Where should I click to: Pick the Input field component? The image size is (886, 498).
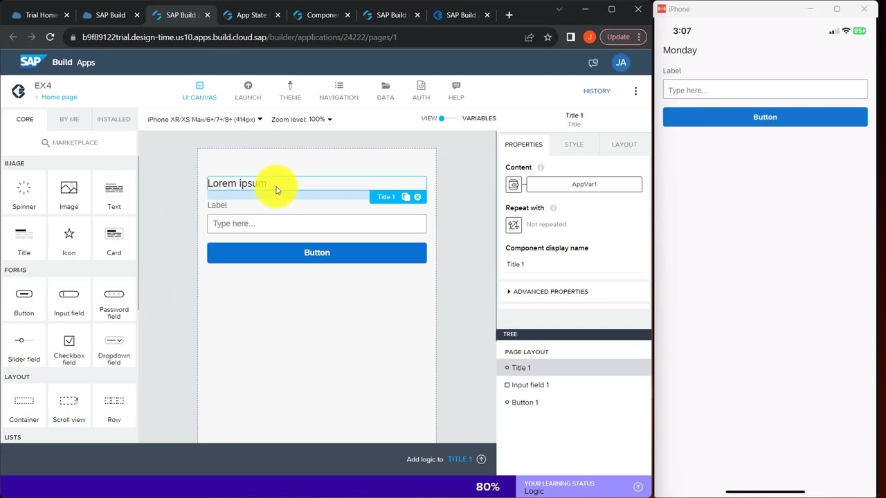(69, 300)
